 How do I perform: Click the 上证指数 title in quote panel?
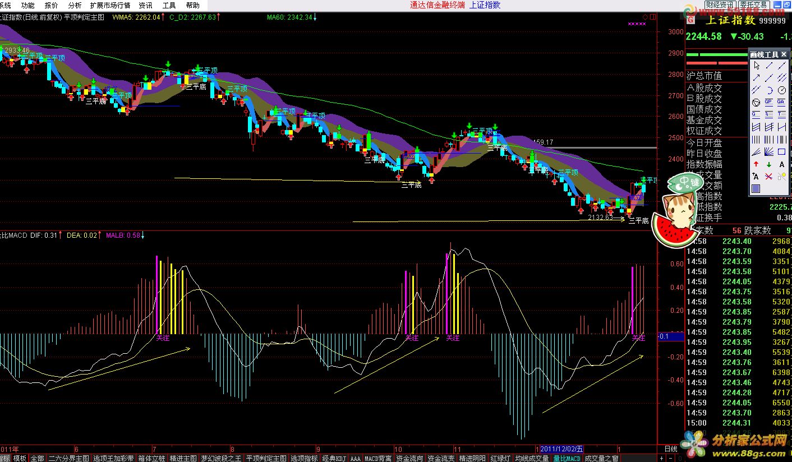(x=730, y=20)
